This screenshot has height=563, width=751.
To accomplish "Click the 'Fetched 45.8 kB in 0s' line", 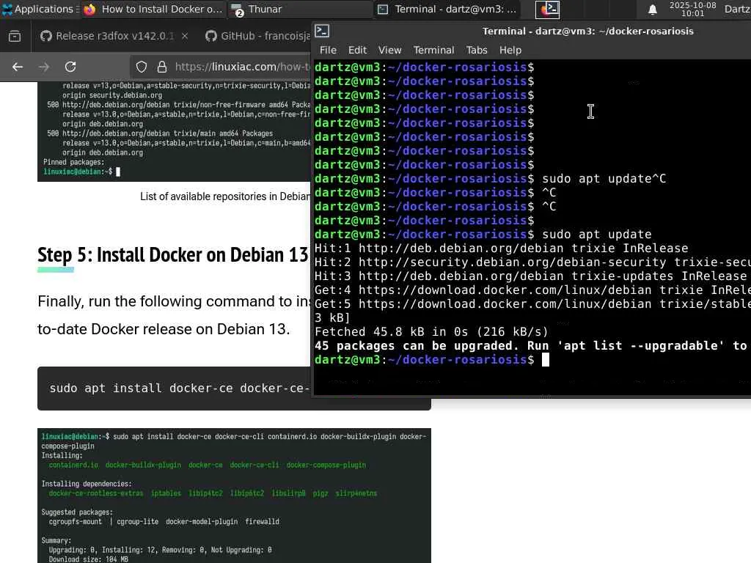I will [x=431, y=332].
